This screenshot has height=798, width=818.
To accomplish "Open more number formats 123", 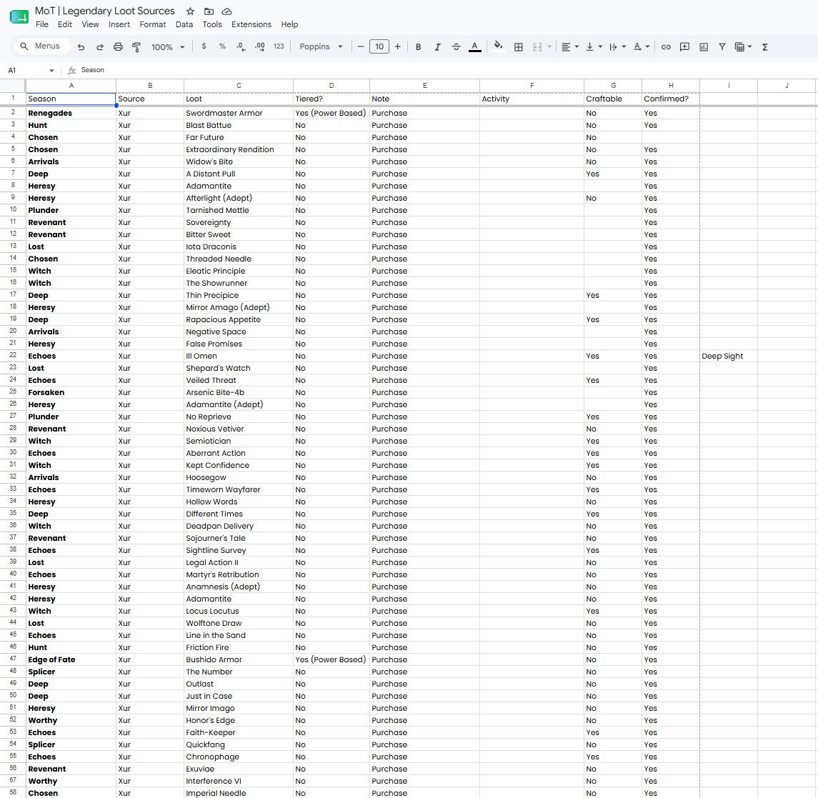I will [x=279, y=46].
